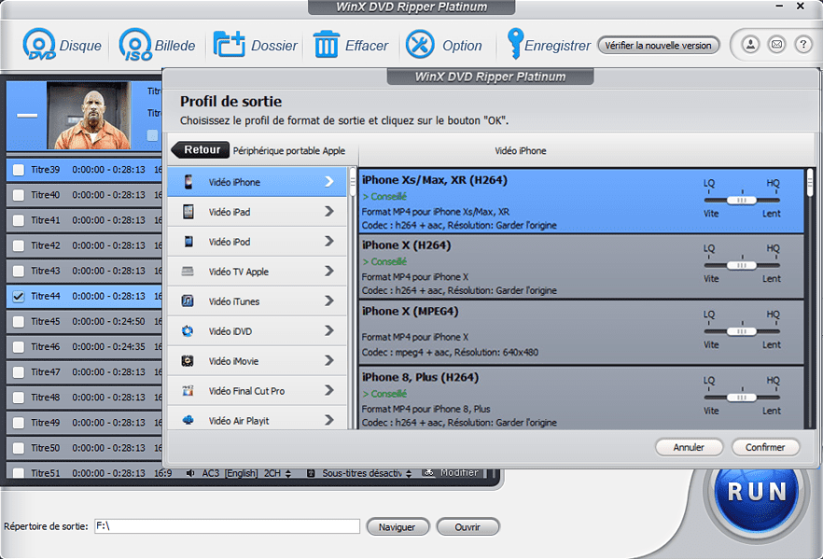This screenshot has height=559, width=823.
Task: Select the iPhone X (H264) profile
Action: [x=581, y=267]
